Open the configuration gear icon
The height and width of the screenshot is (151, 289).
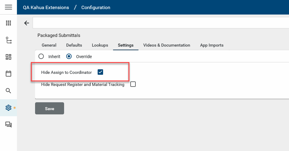[8, 108]
